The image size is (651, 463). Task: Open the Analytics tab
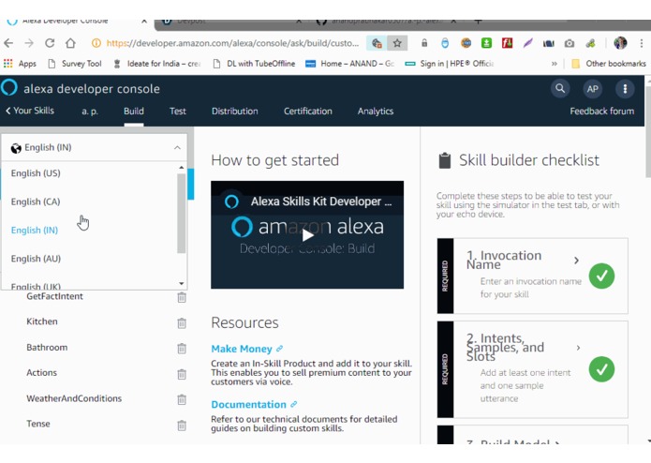click(x=376, y=112)
